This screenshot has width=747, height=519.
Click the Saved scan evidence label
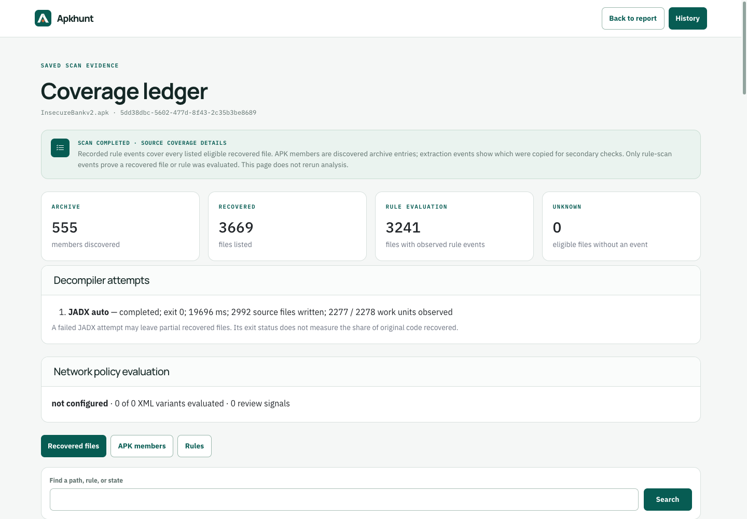pos(80,65)
